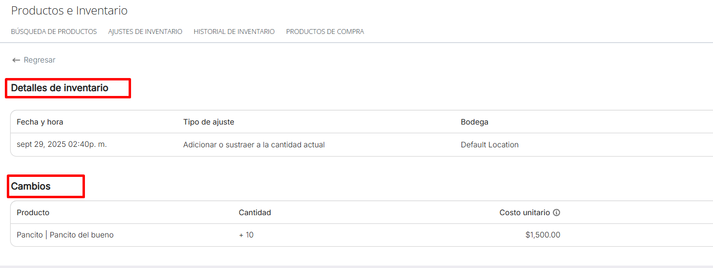The height and width of the screenshot is (268, 713).
Task: Click the + 10 quantity value
Action: [246, 235]
